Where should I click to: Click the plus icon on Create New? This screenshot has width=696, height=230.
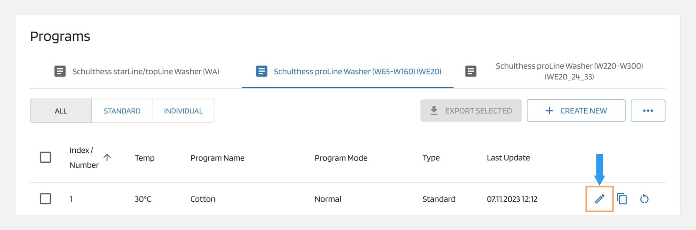pyautogui.click(x=549, y=111)
